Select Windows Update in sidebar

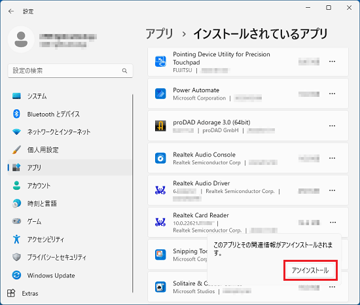(x=70, y=275)
